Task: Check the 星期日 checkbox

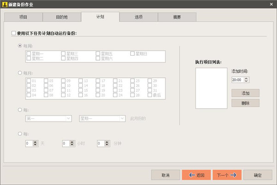Action: [x=133, y=54]
